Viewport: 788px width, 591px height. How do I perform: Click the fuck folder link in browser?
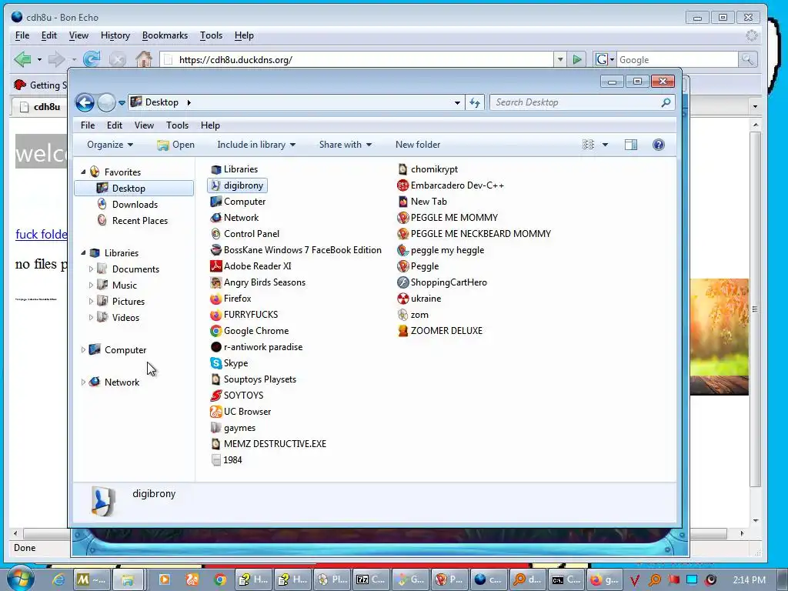click(42, 234)
